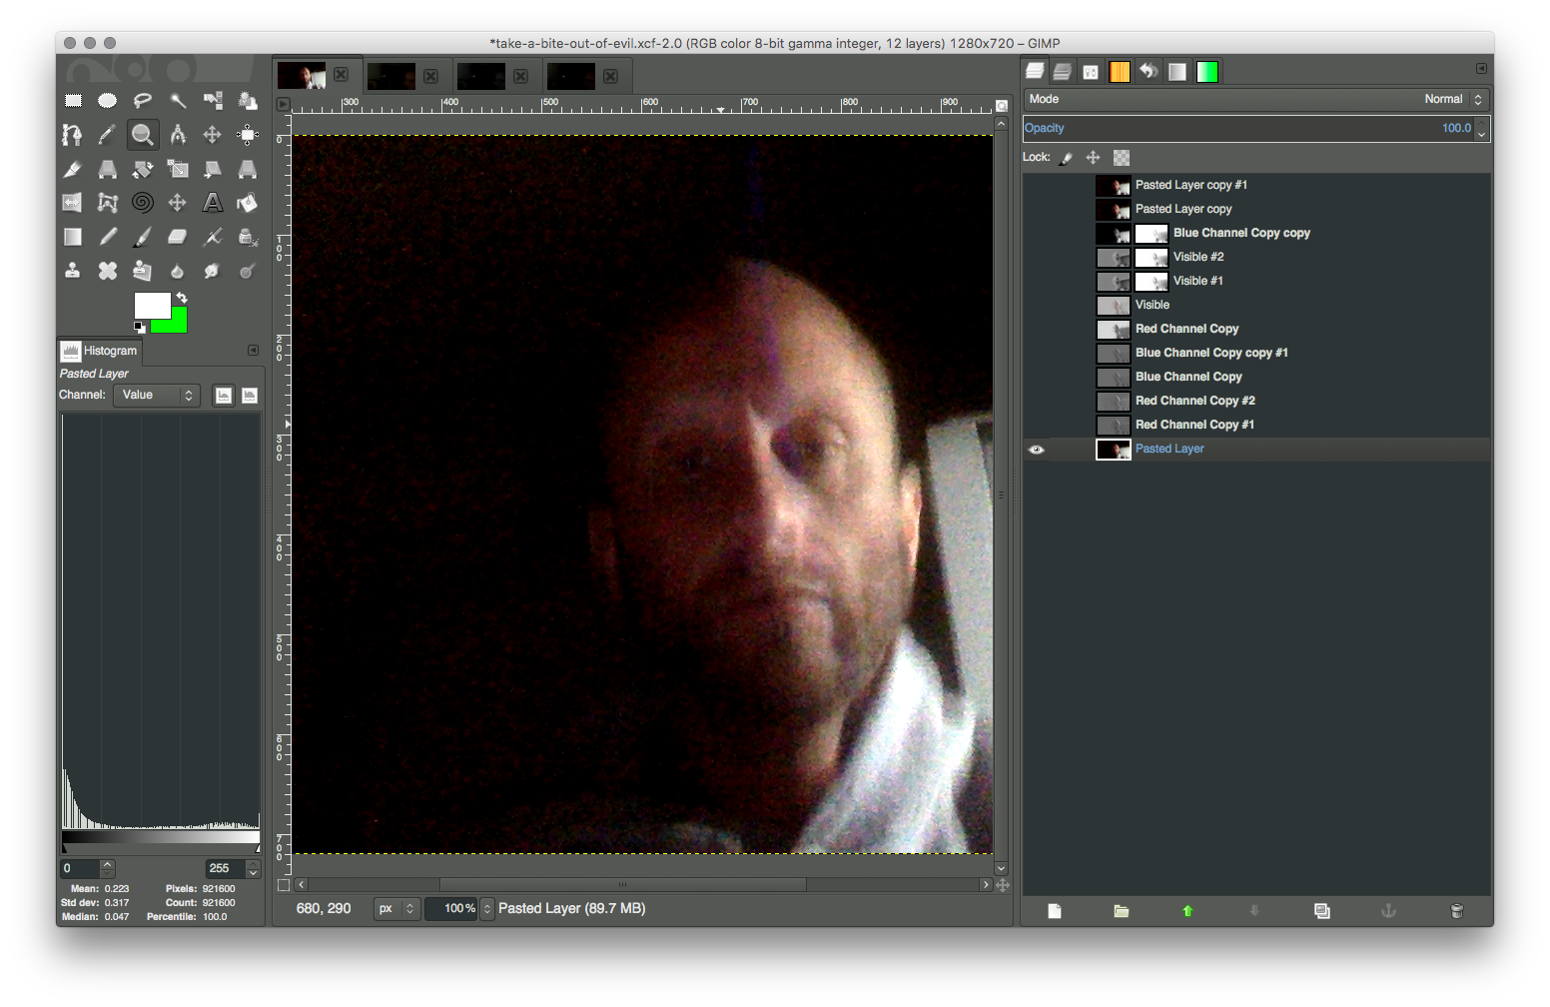Open the green Gradients tab

(x=1207, y=71)
